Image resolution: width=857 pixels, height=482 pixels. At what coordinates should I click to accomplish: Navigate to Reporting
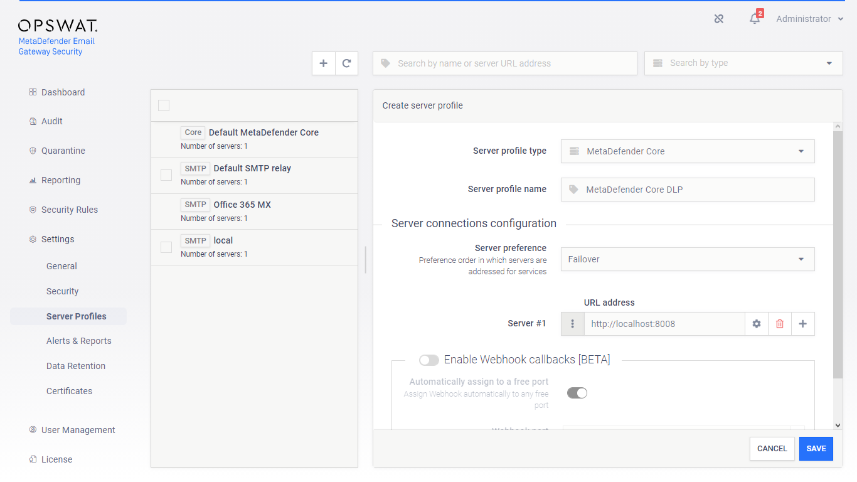pos(61,180)
